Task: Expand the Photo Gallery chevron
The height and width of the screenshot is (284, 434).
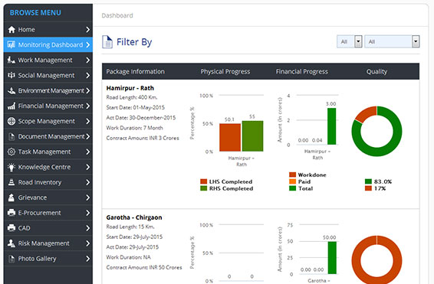Action: coord(87,259)
